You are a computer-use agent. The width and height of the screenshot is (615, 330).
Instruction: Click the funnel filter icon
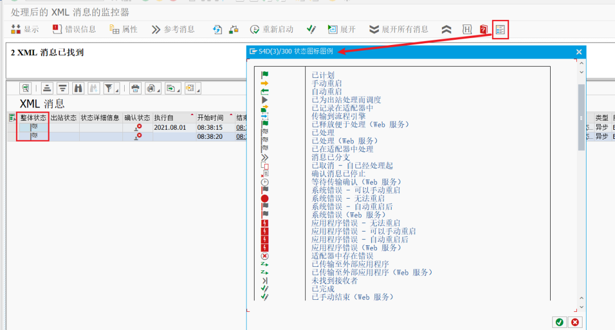click(109, 88)
